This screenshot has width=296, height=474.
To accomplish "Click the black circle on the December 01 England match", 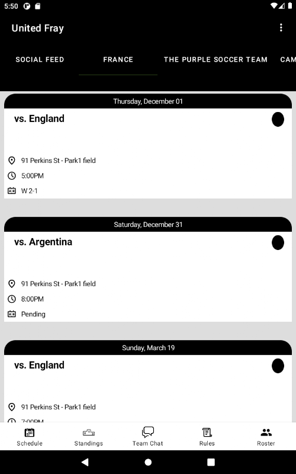I will (278, 120).
